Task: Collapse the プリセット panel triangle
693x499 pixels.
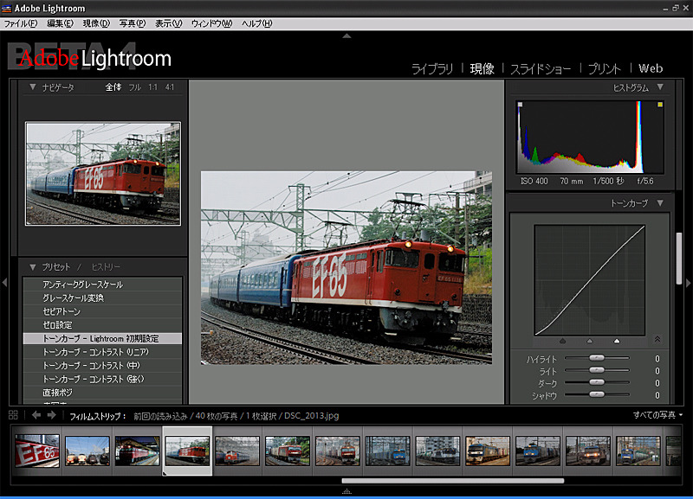Action: 33,267
